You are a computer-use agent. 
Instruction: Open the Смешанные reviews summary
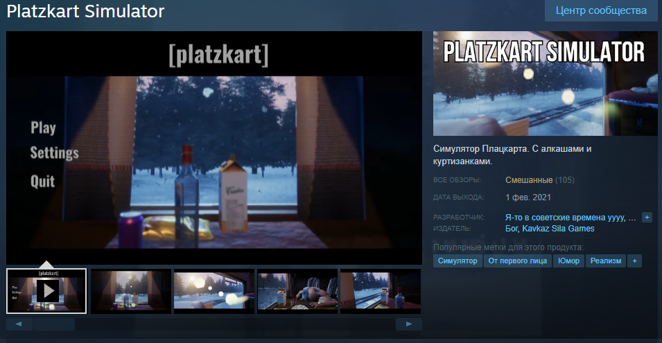pyautogui.click(x=529, y=180)
